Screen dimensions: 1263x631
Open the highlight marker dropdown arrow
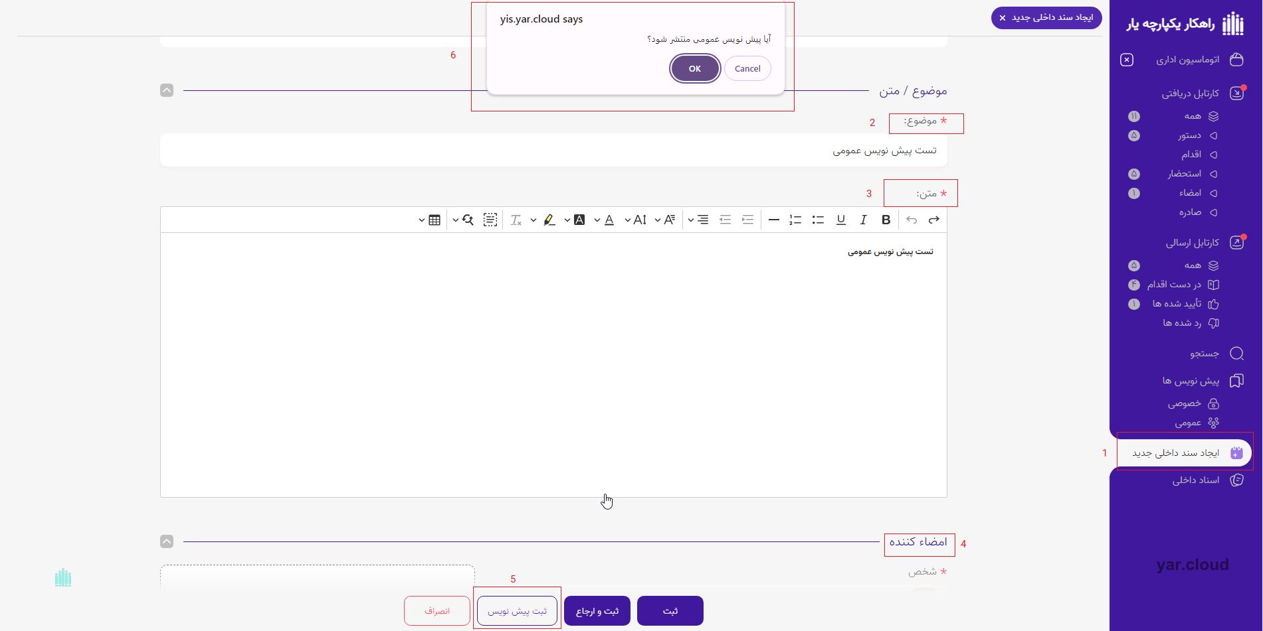[533, 220]
